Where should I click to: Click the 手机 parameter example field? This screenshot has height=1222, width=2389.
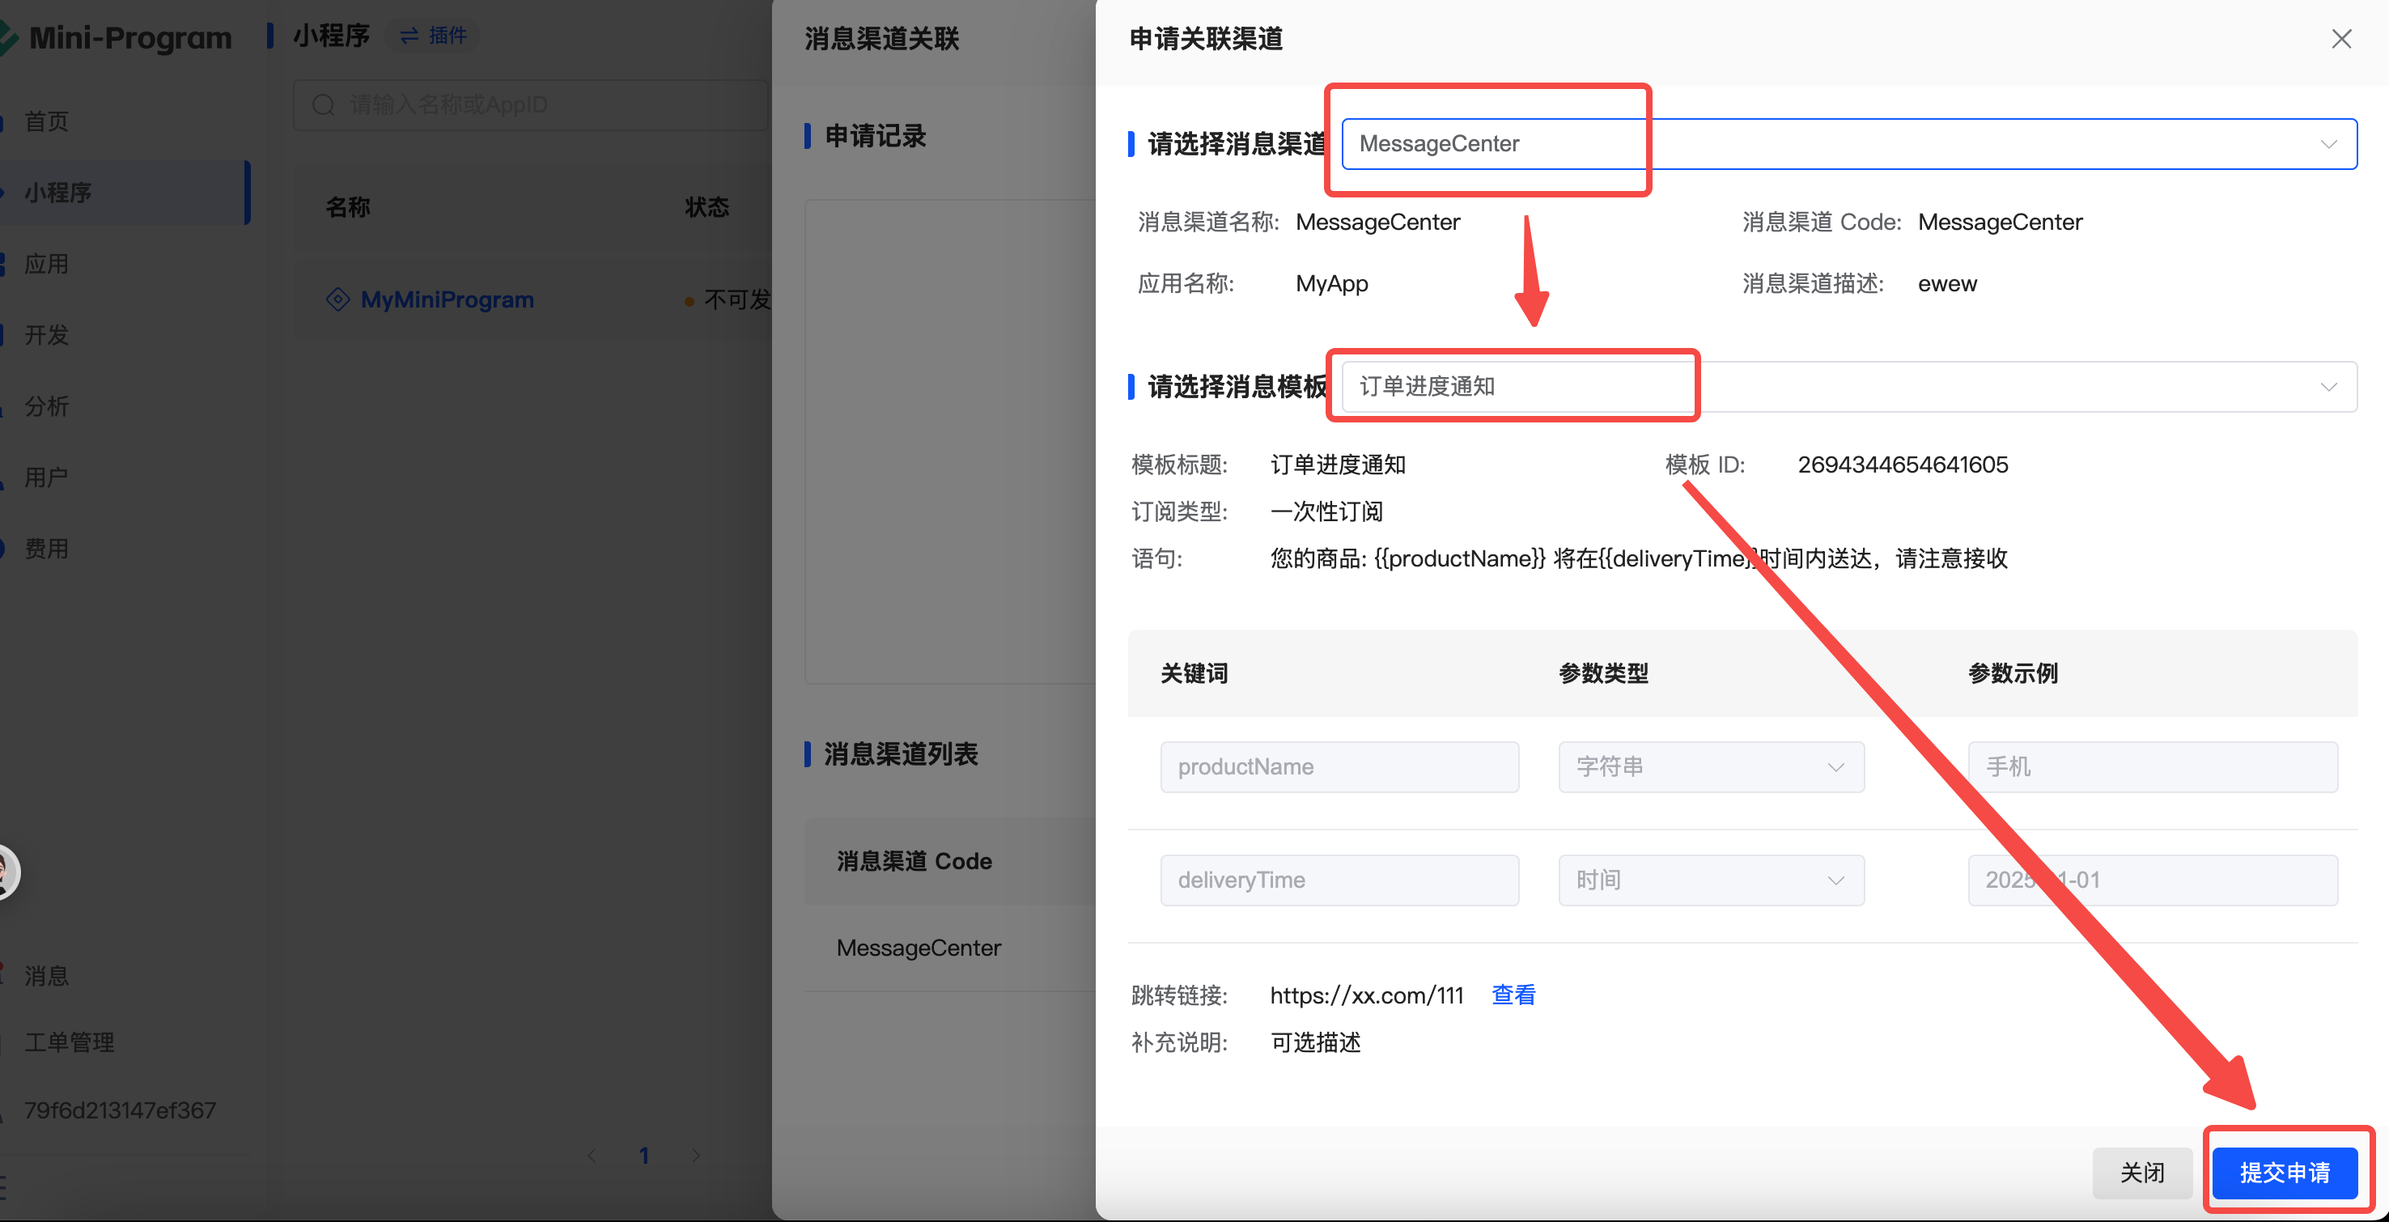[2152, 766]
